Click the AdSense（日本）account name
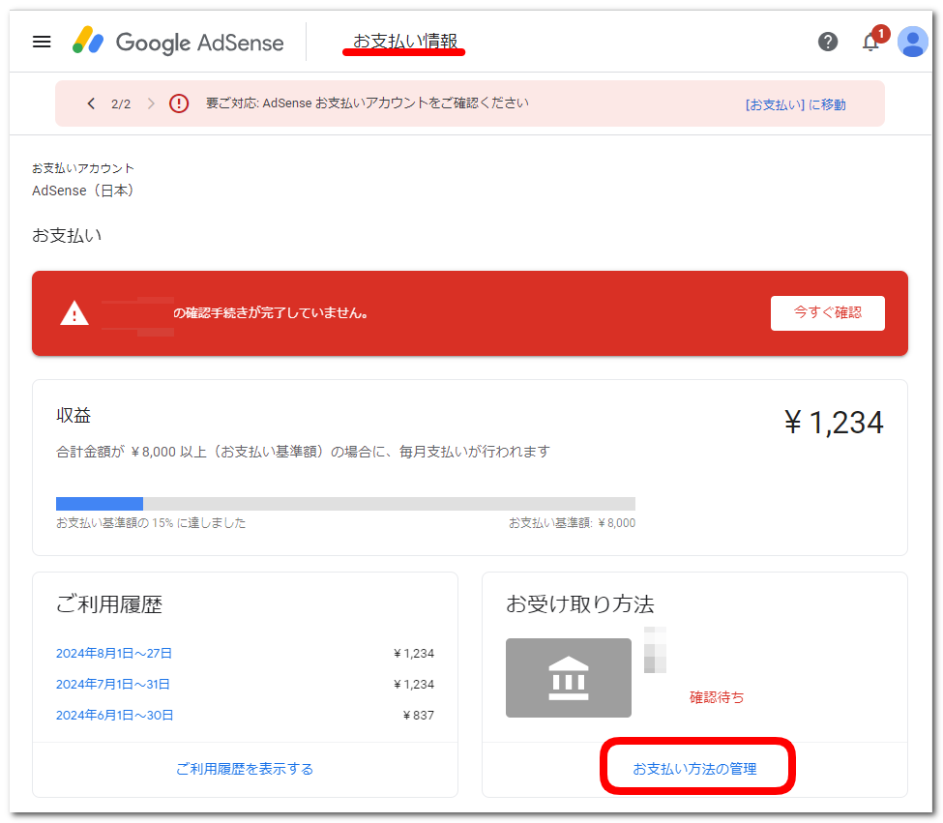Screen dimensions: 943x823 pos(83,191)
